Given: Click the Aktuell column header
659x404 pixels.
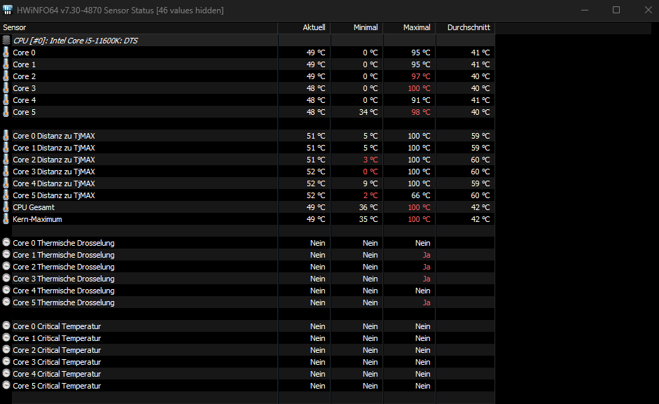Looking at the screenshot, I should point(304,27).
